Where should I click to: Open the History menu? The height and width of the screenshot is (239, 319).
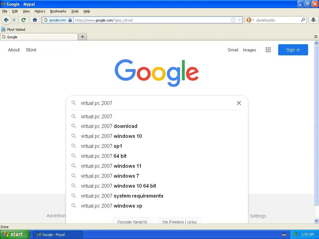pos(40,11)
